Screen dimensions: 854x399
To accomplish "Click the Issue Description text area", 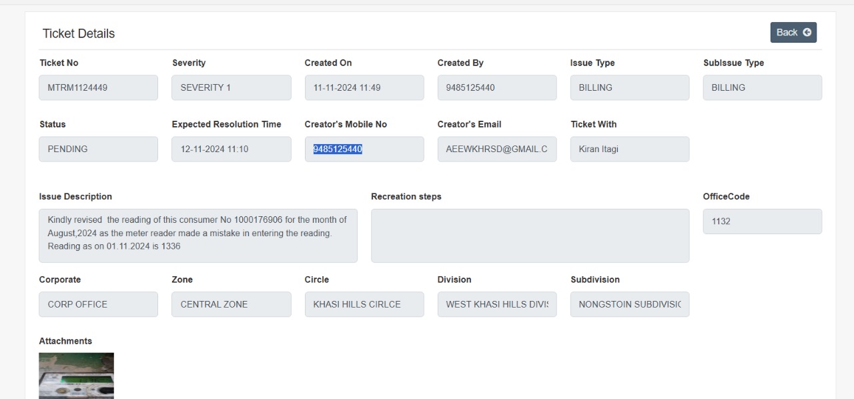I will pos(198,236).
